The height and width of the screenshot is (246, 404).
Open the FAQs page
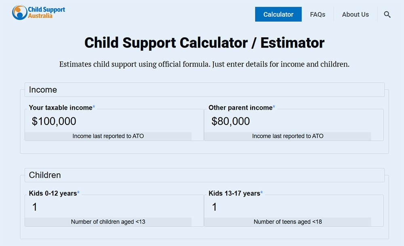(x=318, y=14)
